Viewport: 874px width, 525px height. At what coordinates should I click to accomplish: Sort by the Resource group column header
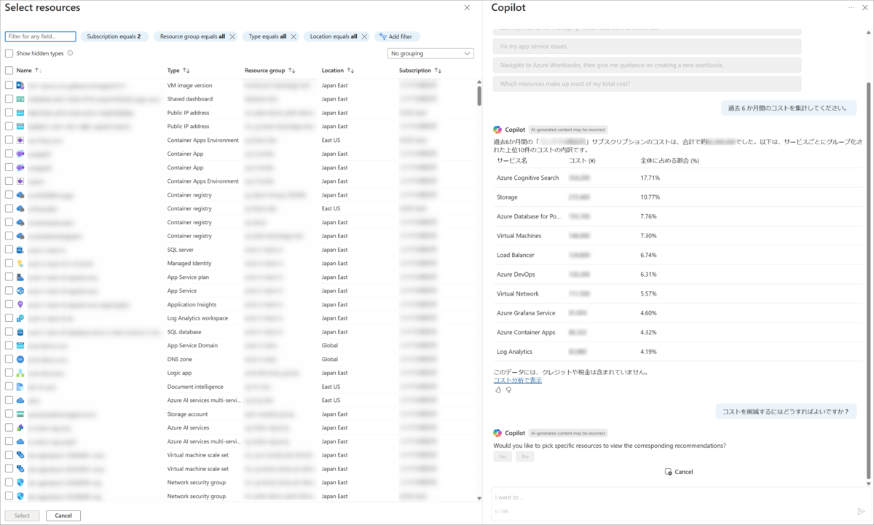[269, 71]
